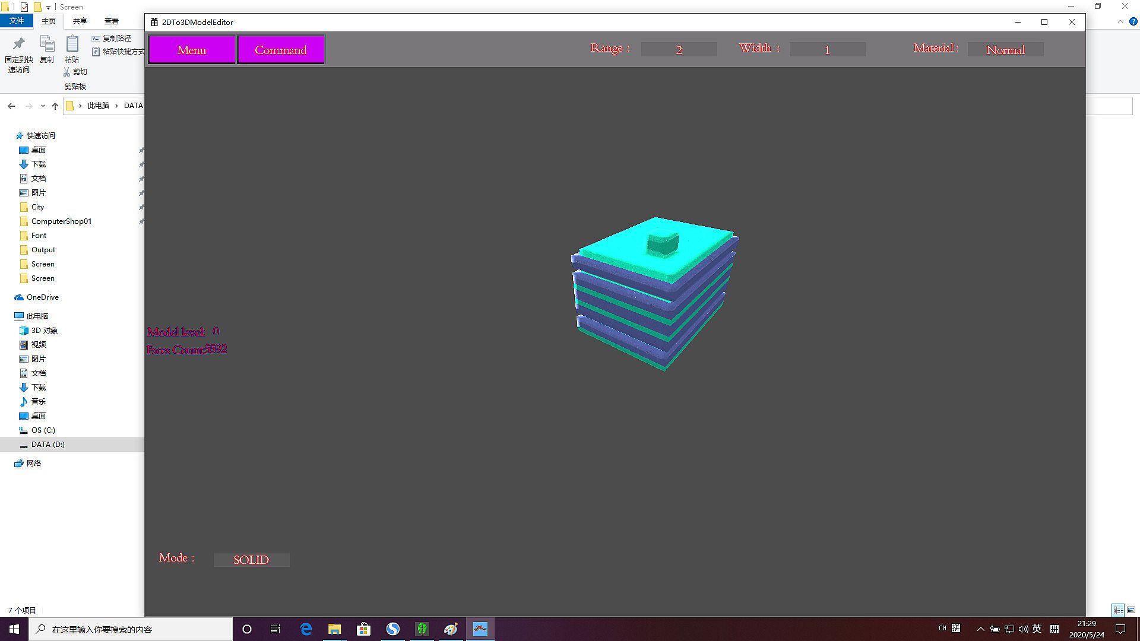The height and width of the screenshot is (641, 1140).
Task: Open the magenta Menu button
Action: 192,50
